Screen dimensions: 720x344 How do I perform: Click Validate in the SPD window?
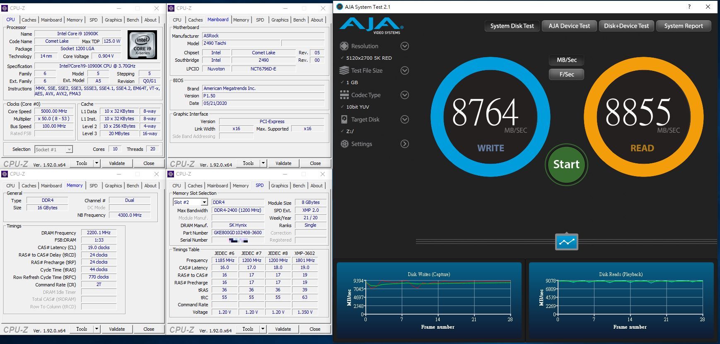(x=283, y=329)
